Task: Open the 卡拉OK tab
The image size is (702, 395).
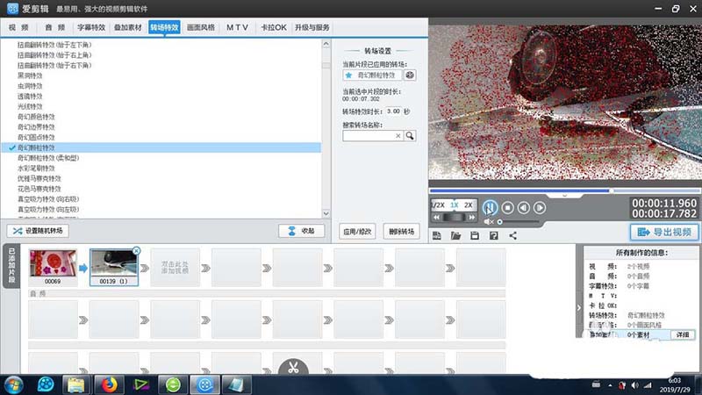Action: click(x=274, y=27)
